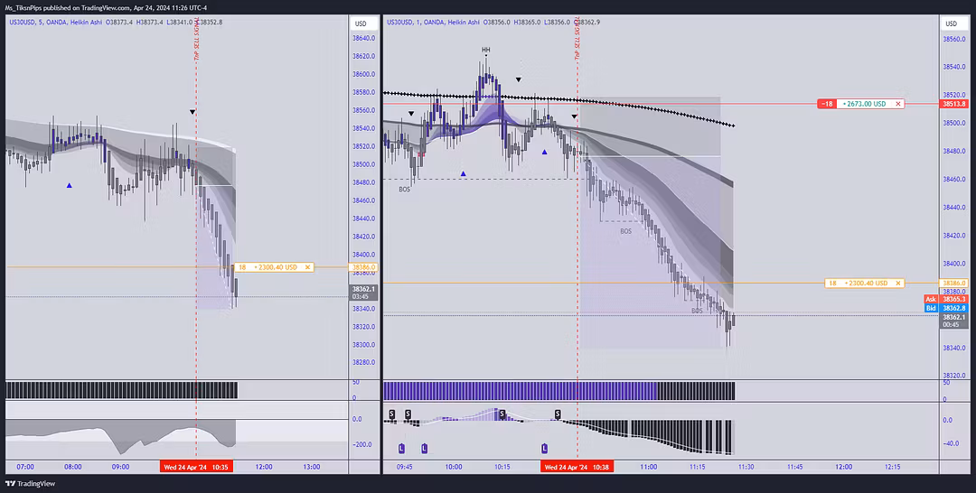This screenshot has width=976, height=493.
Task: Click the 11:00 label on the time axis
Action: pos(648,467)
